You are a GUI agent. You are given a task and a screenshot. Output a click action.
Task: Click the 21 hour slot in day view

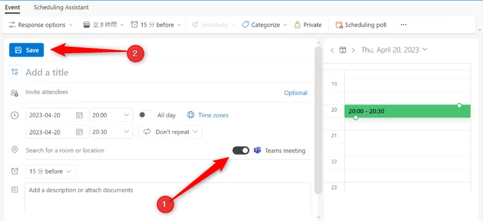tap(407, 144)
